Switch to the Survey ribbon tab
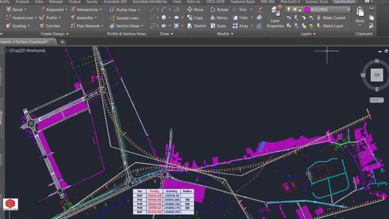Viewport: 389px width, 219px height. [x=92, y=2]
